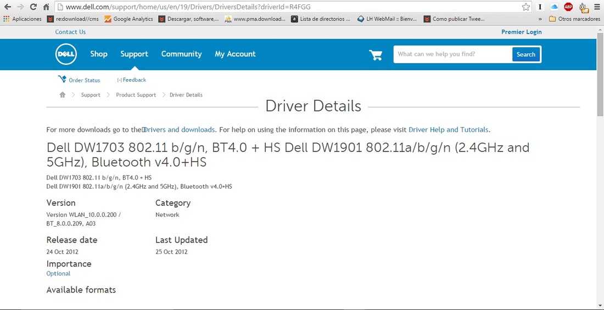
Task: Click the browser forward arrow
Action: point(20,7)
